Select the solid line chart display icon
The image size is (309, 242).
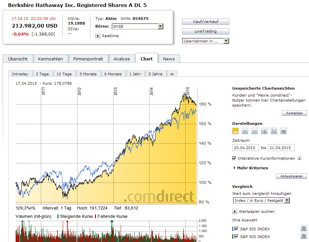245,131
